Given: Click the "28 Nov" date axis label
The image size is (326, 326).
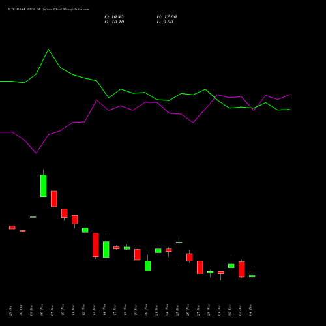Looking at the screenshot, I should (209, 310).
